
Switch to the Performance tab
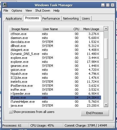point(51,18)
